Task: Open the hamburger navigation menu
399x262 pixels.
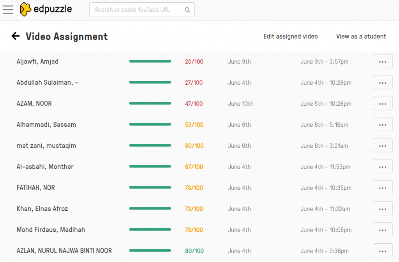Action: [x=8, y=9]
